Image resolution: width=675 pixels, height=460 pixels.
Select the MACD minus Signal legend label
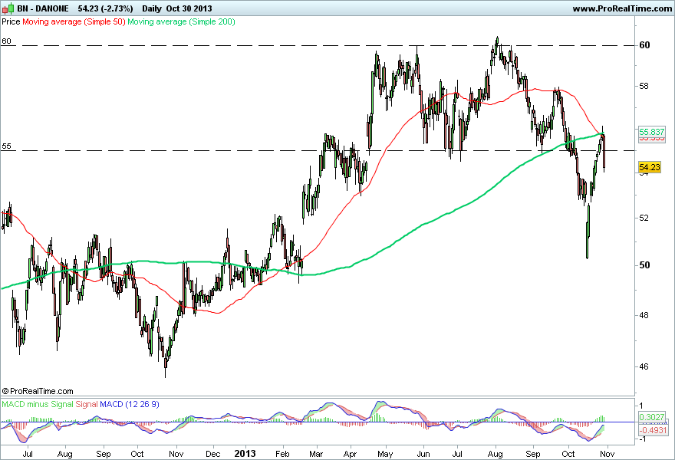pos(38,404)
